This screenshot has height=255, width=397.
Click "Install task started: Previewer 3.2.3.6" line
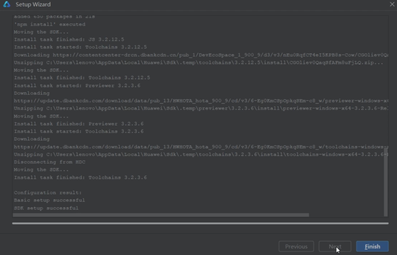tap(77, 86)
